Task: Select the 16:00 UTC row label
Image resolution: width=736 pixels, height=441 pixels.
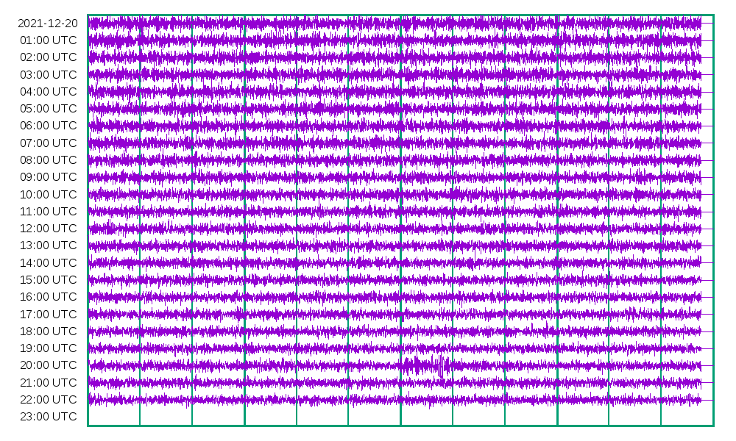Action: 49,297
